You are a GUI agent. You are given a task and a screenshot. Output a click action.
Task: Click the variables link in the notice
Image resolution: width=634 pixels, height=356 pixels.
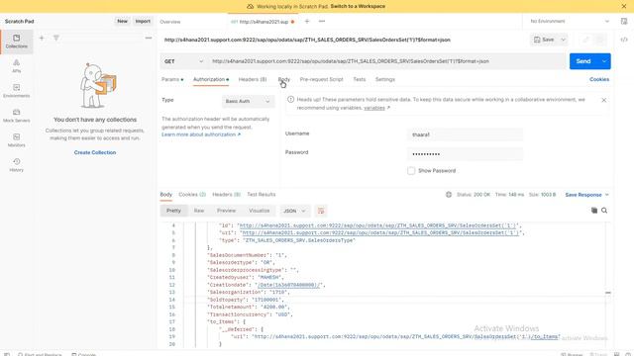[x=374, y=108]
